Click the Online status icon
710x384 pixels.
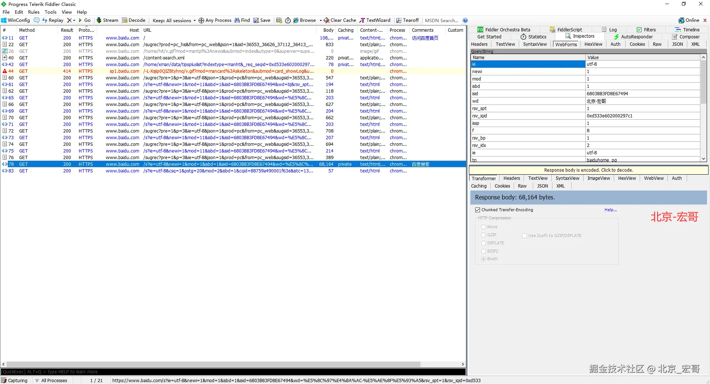click(x=681, y=20)
